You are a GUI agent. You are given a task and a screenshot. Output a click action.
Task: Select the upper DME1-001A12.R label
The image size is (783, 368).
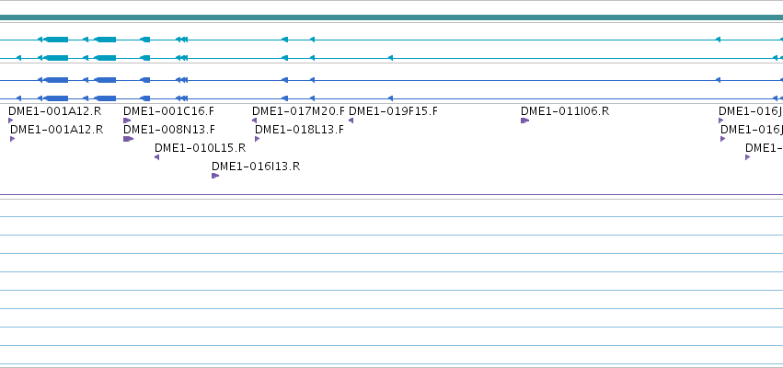coord(55,111)
